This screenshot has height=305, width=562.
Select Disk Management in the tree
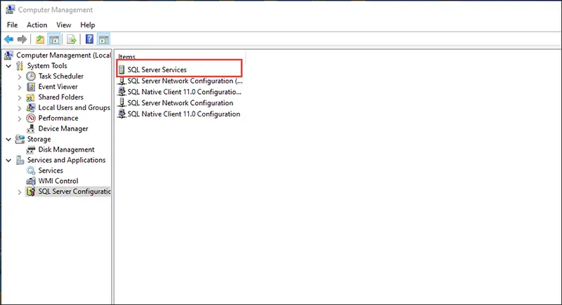tap(66, 149)
